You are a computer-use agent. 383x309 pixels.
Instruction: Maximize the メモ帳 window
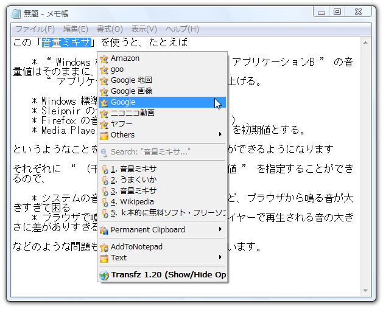click(x=337, y=12)
